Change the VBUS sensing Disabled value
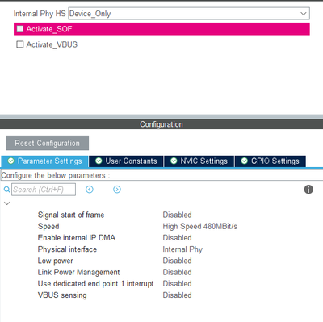 pyautogui.click(x=177, y=295)
